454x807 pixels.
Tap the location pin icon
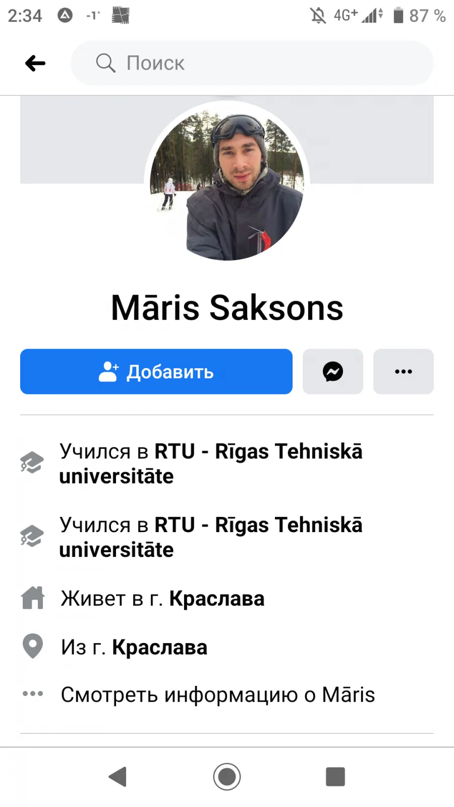click(33, 646)
